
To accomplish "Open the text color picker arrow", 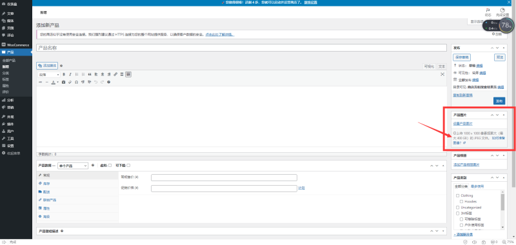I will [x=57, y=83].
